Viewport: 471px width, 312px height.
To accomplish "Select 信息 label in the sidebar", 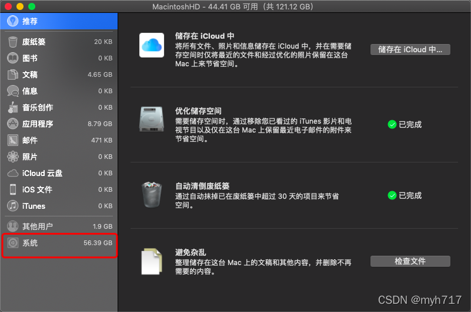I will tap(30, 91).
